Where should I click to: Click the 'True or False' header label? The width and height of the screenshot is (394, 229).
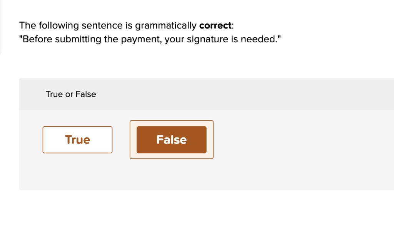click(71, 94)
